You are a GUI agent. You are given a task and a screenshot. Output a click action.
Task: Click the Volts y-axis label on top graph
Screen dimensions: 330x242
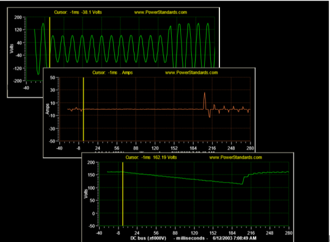pyautogui.click(x=12, y=49)
